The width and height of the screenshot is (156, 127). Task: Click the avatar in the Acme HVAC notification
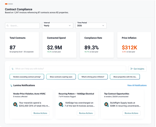[15, 104]
